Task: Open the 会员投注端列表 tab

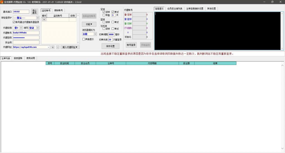Action: 175,9
